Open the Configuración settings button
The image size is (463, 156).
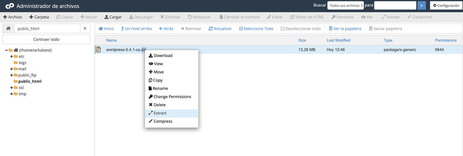coord(446,5)
